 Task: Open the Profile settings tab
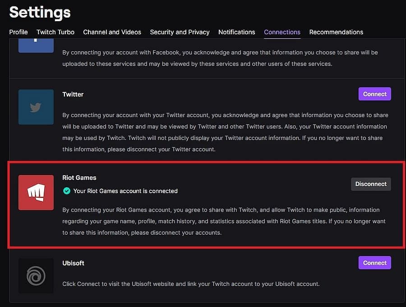(18, 32)
